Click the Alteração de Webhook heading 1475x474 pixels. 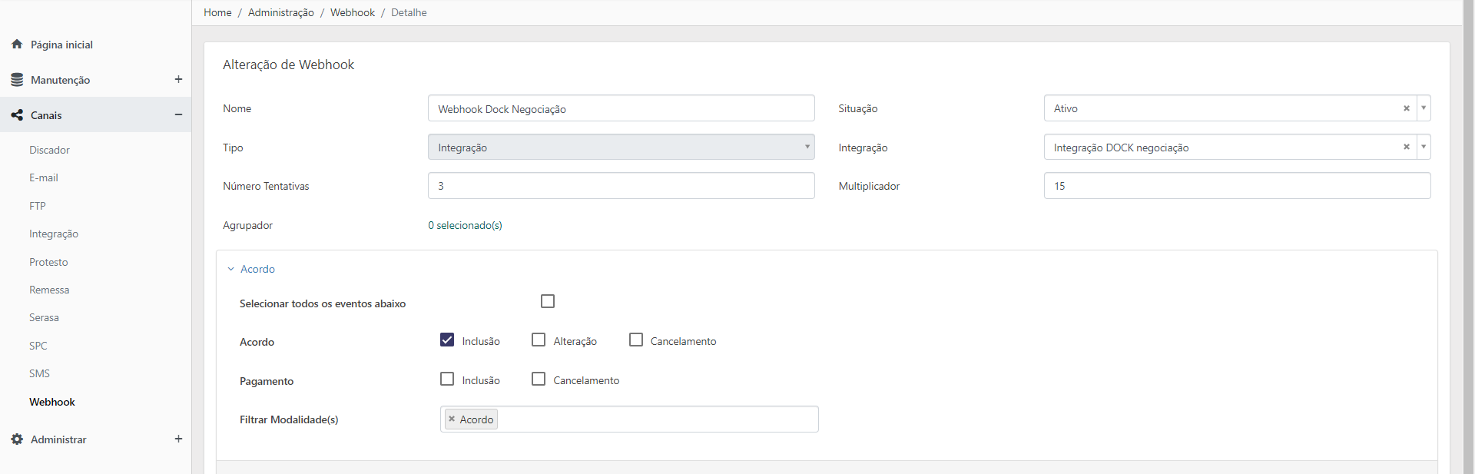click(288, 65)
